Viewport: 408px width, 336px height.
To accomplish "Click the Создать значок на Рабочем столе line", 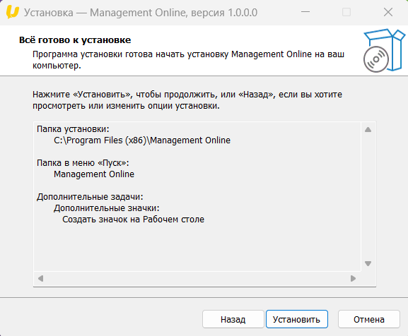I will click(133, 220).
